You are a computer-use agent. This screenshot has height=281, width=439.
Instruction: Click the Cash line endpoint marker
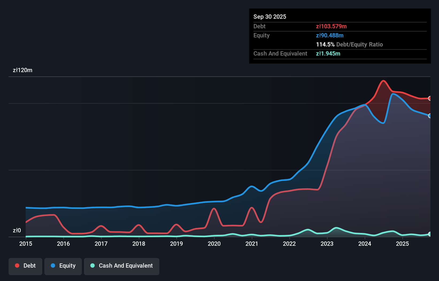click(430, 235)
